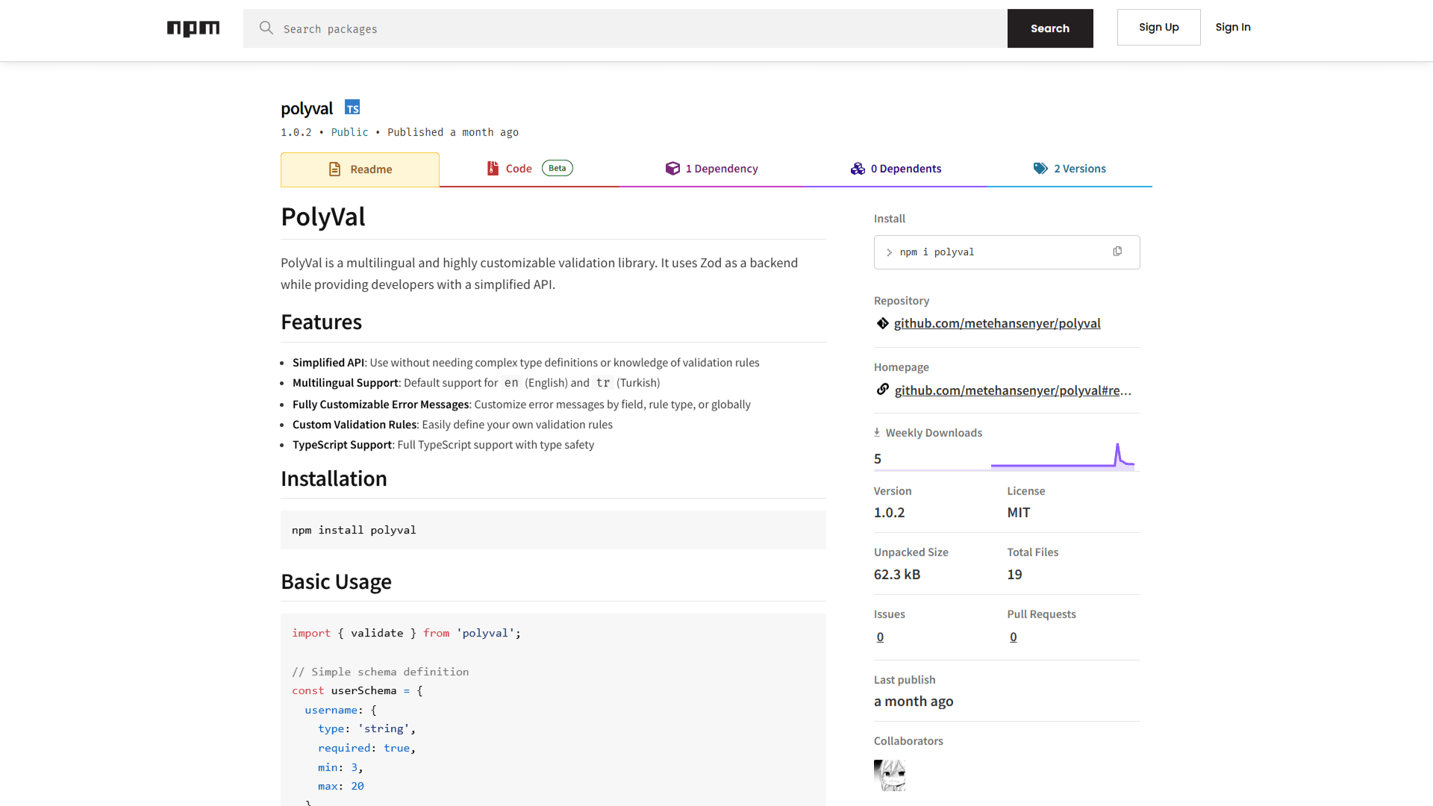Click the Beta badge on Code tab

pyautogui.click(x=558, y=168)
